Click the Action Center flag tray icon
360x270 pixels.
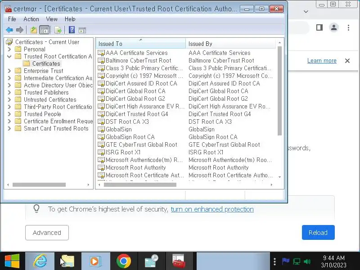point(285,261)
